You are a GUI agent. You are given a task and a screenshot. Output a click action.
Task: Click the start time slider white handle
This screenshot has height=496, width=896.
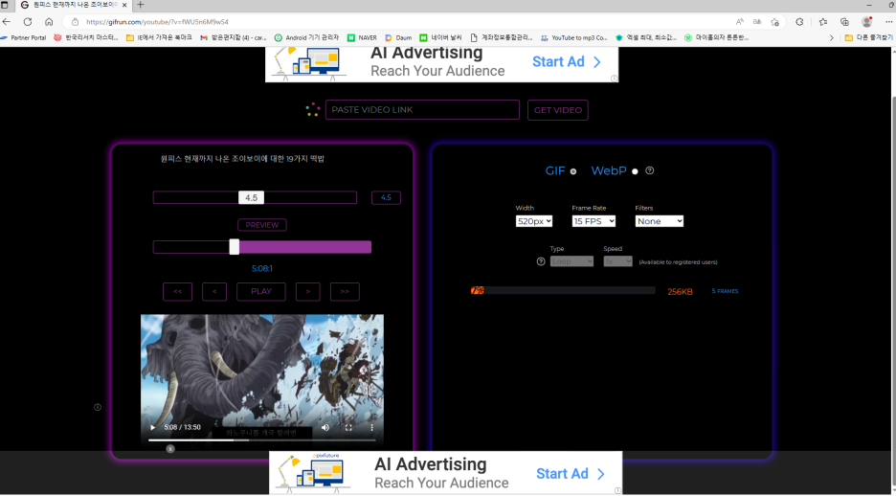(x=235, y=247)
